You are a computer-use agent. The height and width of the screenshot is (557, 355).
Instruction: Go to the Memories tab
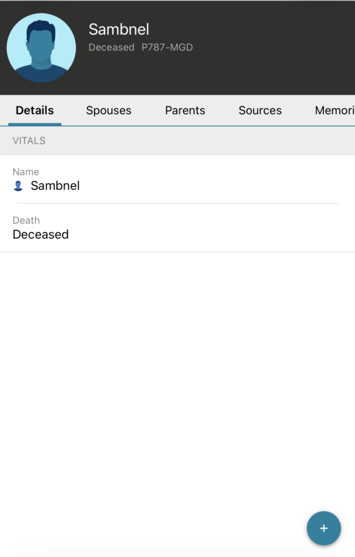click(x=334, y=110)
